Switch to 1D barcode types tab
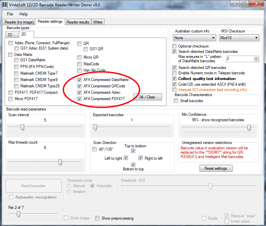This screenshot has width=266, height=226. (x=12, y=35)
